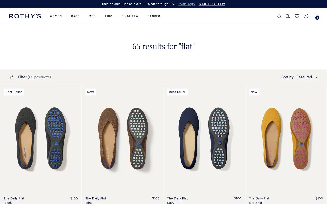This screenshot has height=204, width=327.
Task: Click the $100 price of black flat
Action: tap(74, 198)
